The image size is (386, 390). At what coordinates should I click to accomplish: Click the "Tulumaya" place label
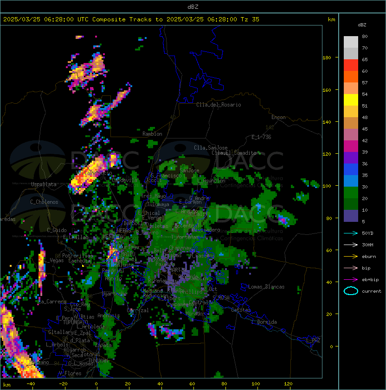click(158, 204)
